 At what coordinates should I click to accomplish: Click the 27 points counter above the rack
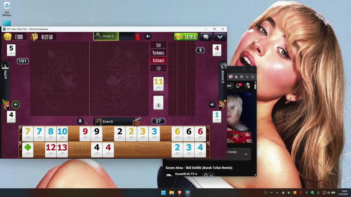tap(158, 121)
